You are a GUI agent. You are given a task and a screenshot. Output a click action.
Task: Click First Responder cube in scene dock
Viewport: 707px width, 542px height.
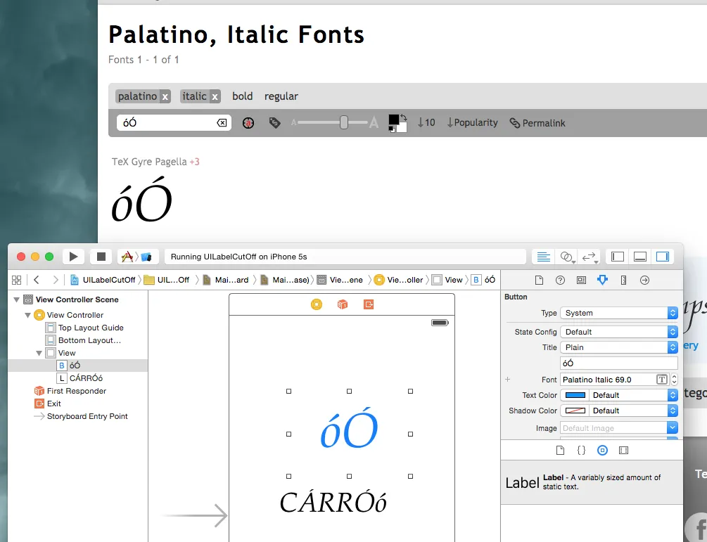tap(343, 304)
